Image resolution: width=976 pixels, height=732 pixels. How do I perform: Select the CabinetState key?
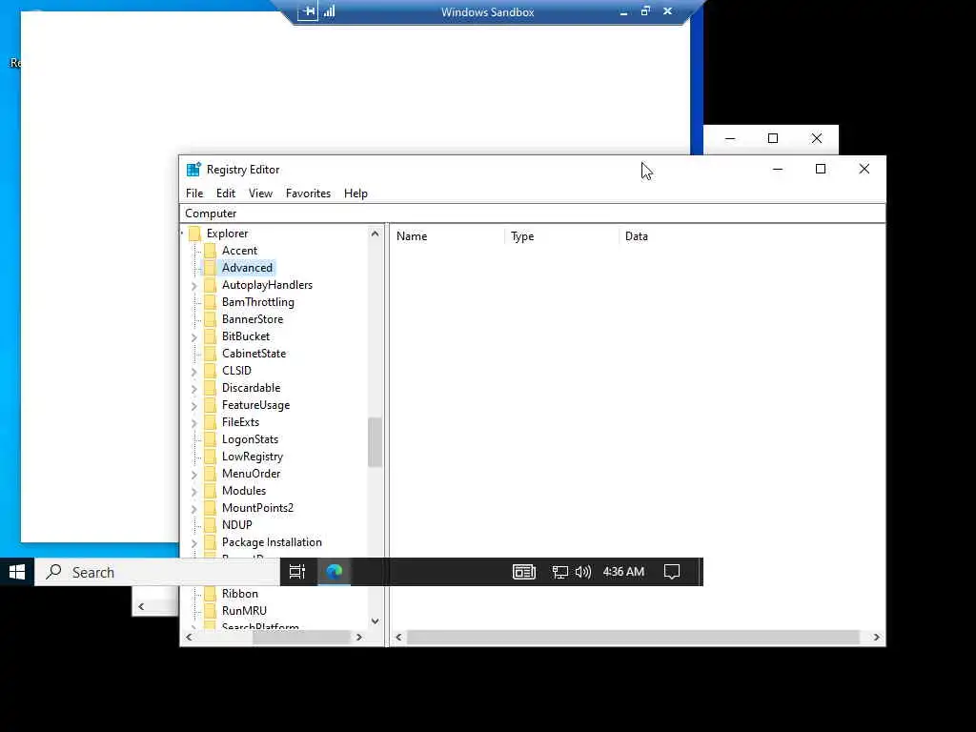[254, 354]
